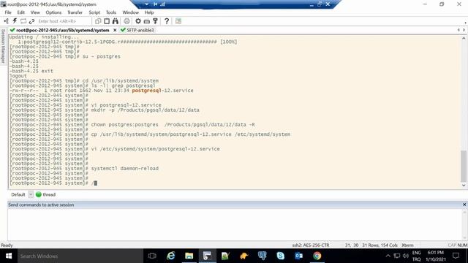Click the '31 Rows, 154 Cols' status entry

coord(380,245)
